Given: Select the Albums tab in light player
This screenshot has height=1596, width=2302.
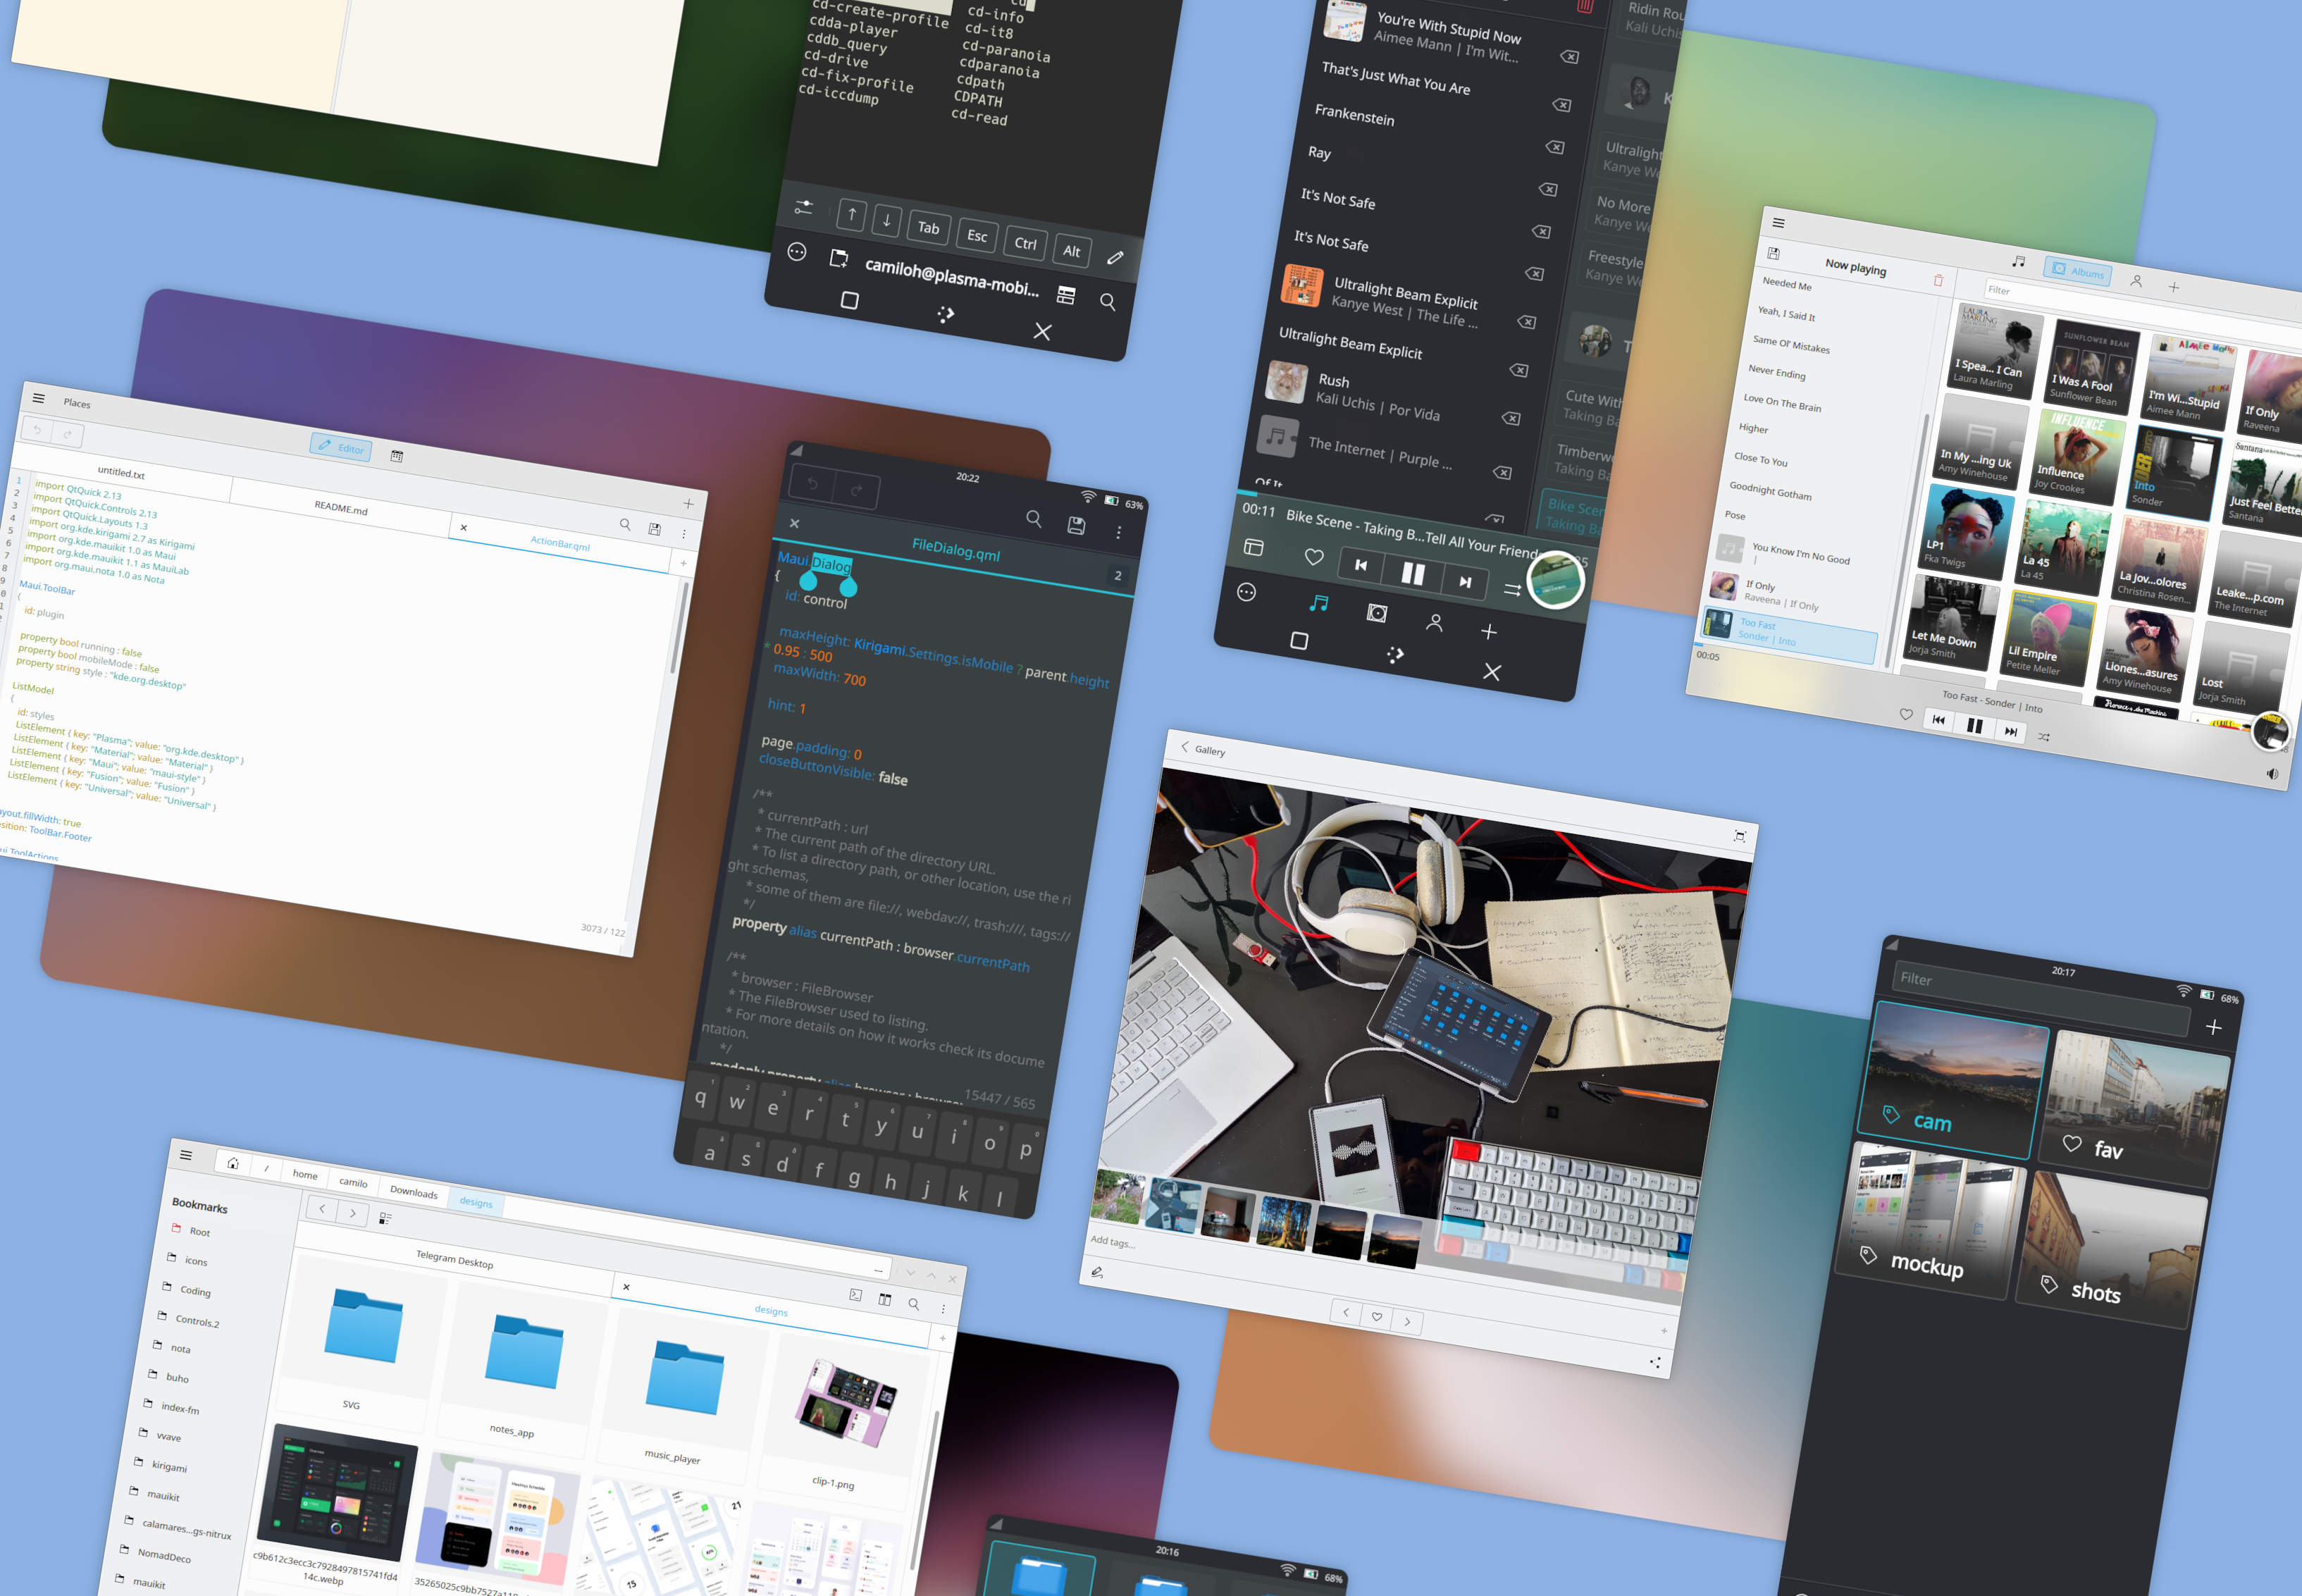Looking at the screenshot, I should click(x=2078, y=271).
